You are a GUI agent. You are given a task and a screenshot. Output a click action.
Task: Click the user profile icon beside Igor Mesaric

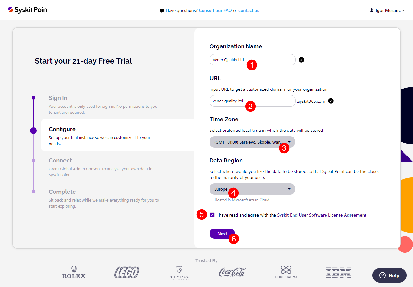371,10
